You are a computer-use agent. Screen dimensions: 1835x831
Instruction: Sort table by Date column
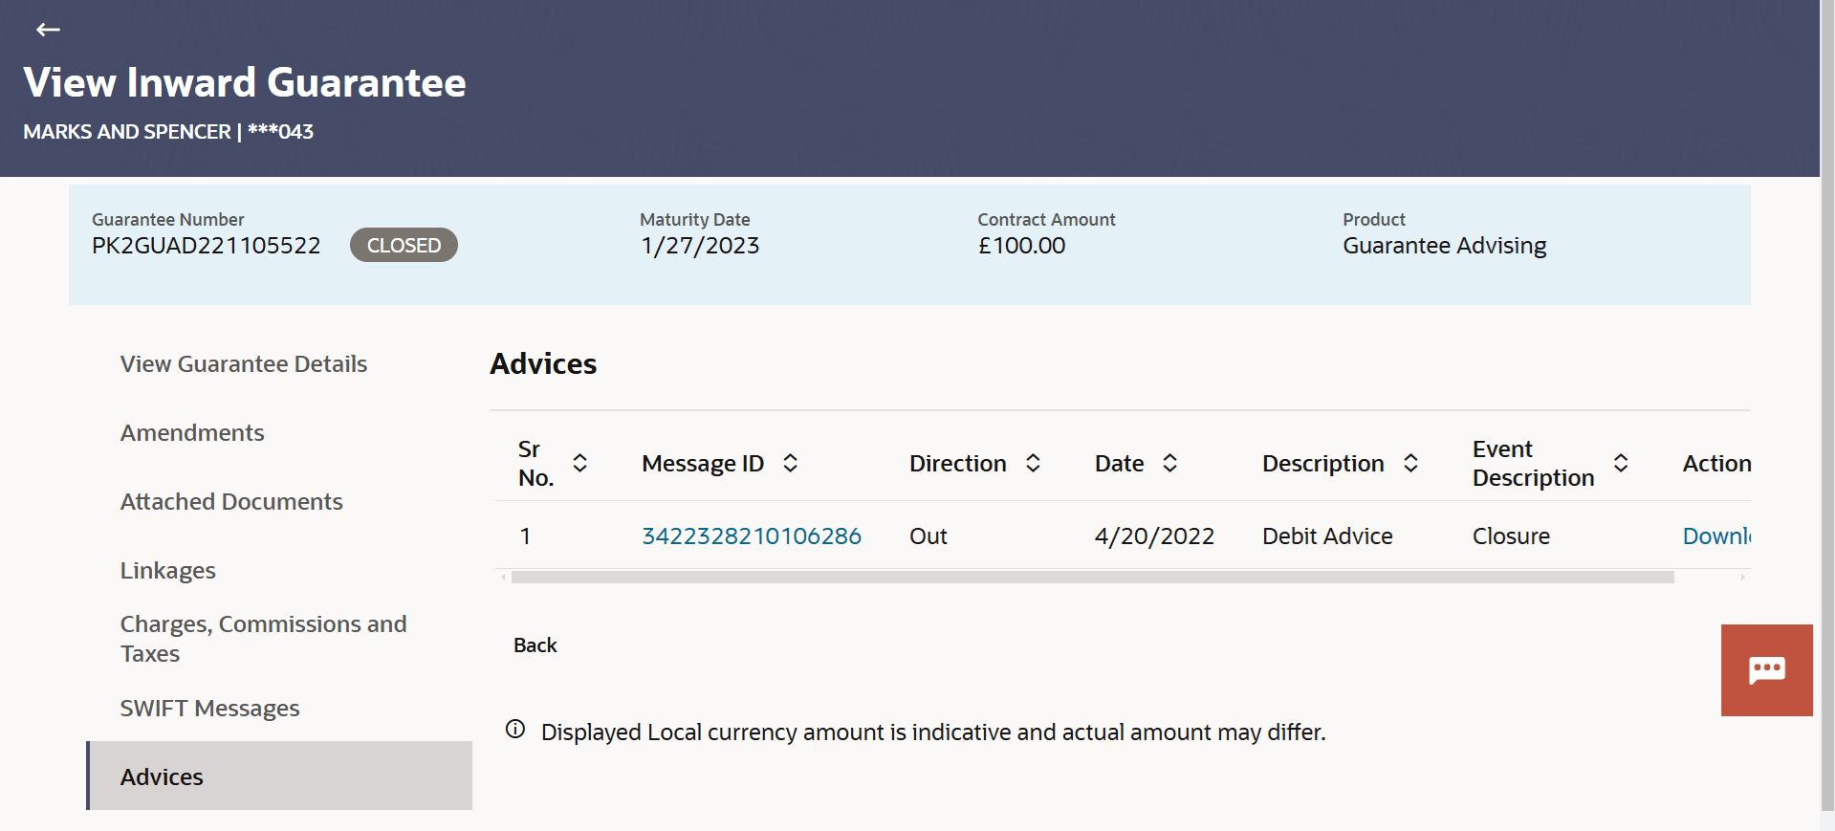[x=1169, y=464]
